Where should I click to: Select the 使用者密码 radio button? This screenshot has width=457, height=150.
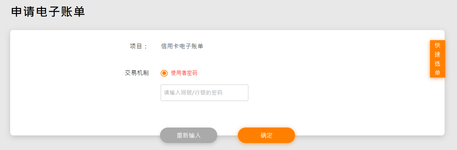164,73
